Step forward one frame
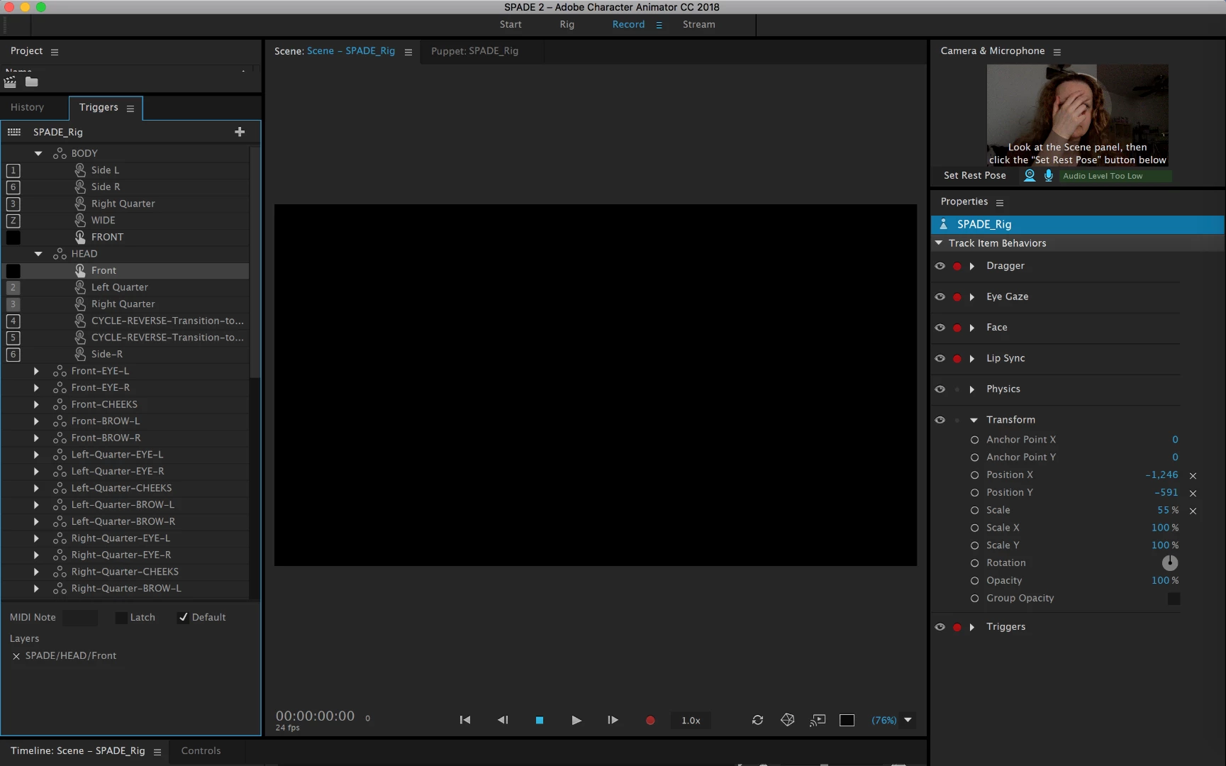 tap(613, 720)
